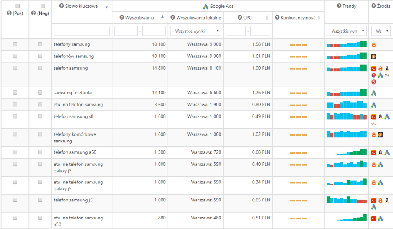The width and height of the screenshot is (393, 229).
Task: Sort by the "Słowo kluczowe" column header
Action: 81,6
